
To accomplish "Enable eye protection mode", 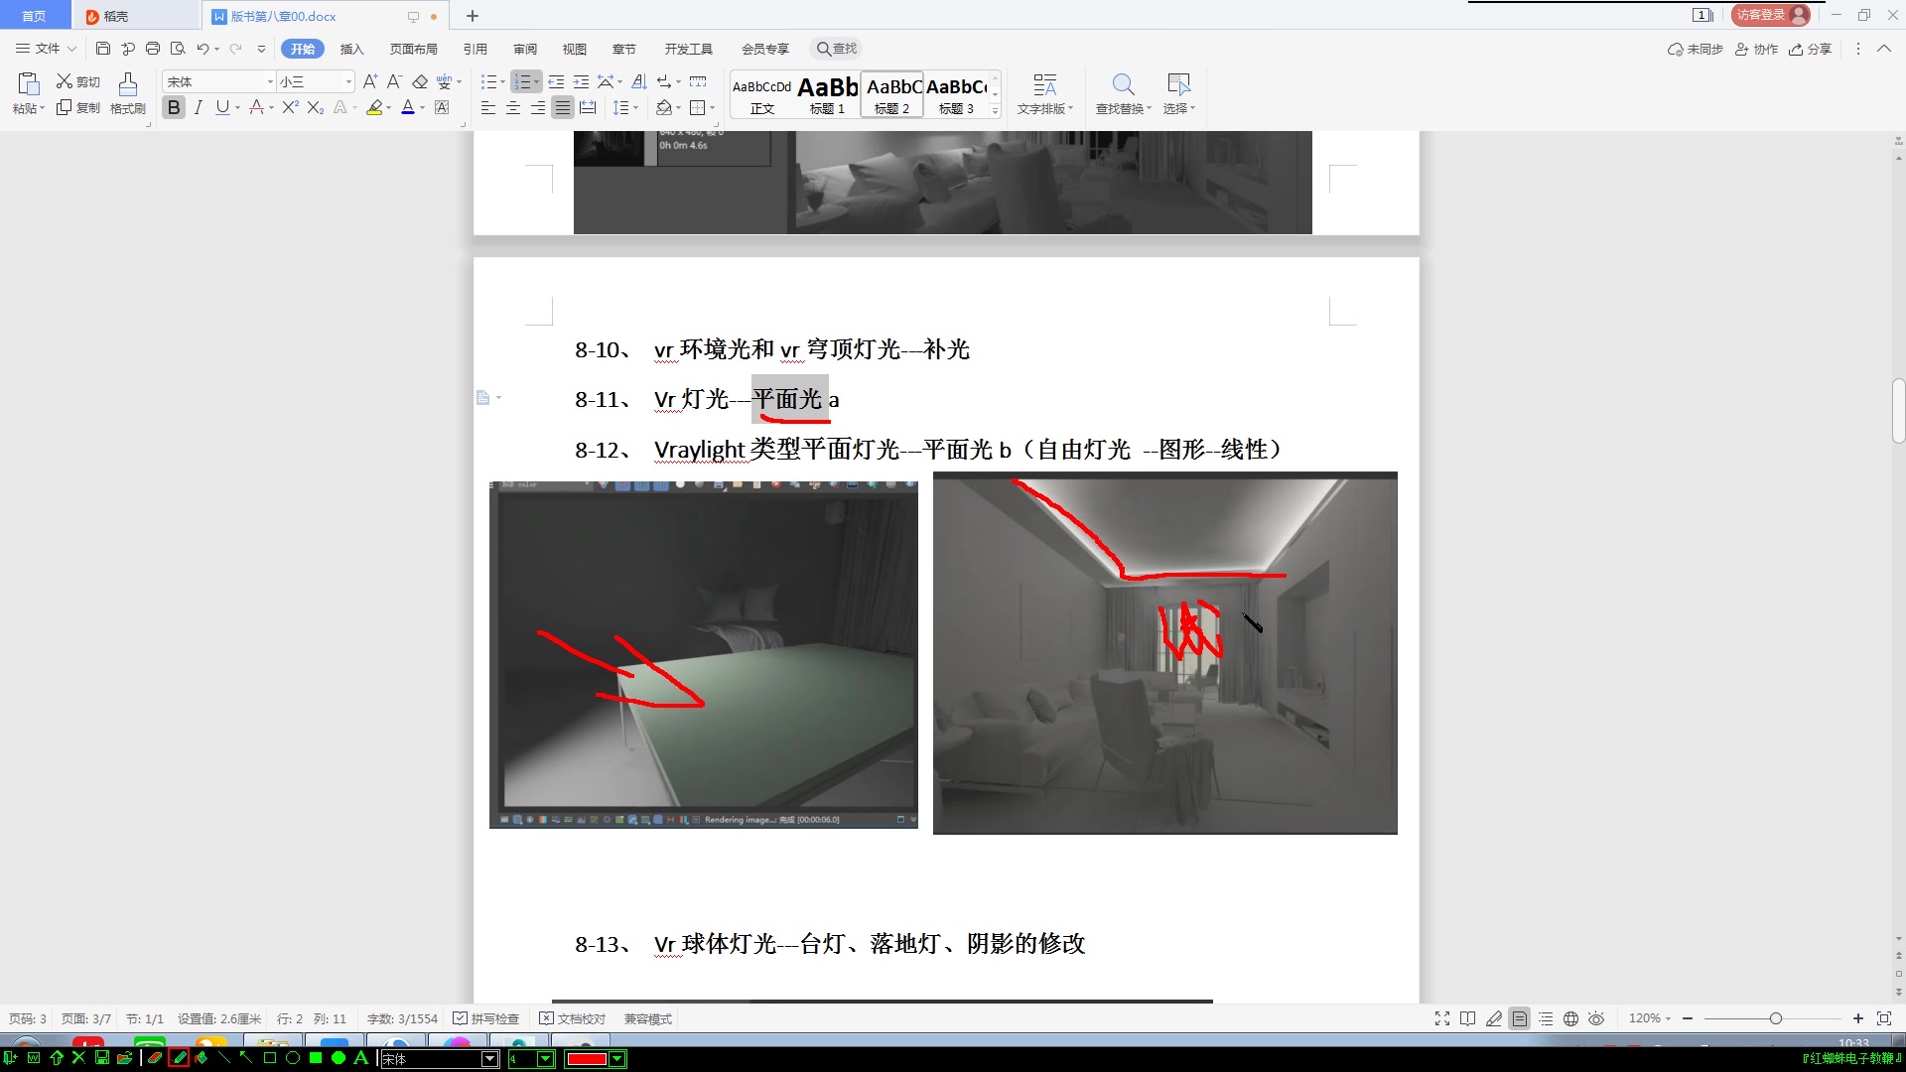I will 1596,1018.
